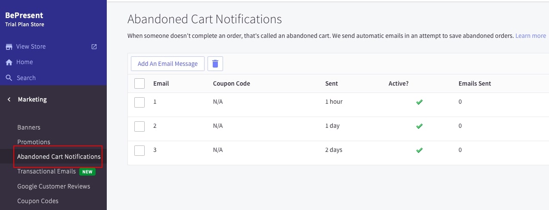This screenshot has width=549, height=210.
Task: Click green checkmark for email 1
Action: tap(419, 102)
